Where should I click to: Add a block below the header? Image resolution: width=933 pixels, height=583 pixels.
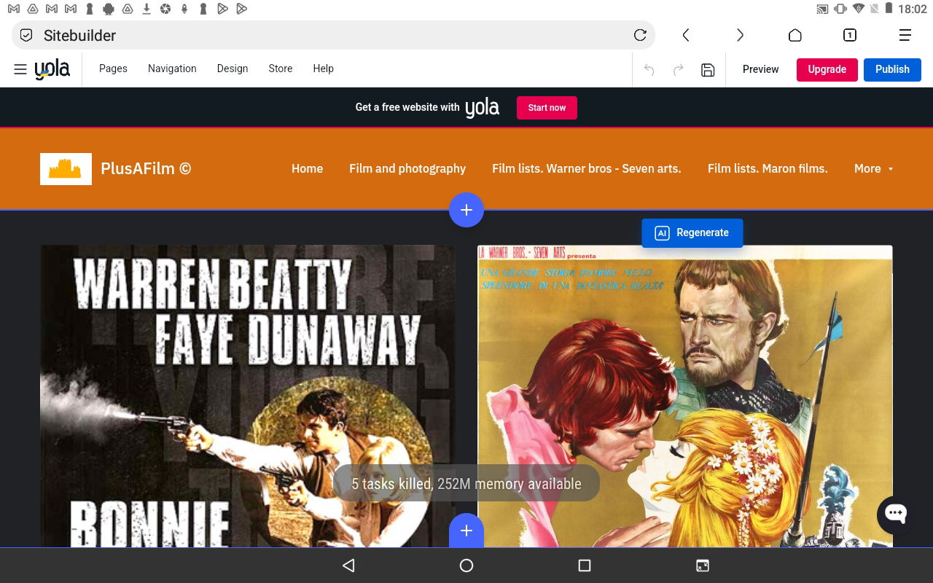466,210
